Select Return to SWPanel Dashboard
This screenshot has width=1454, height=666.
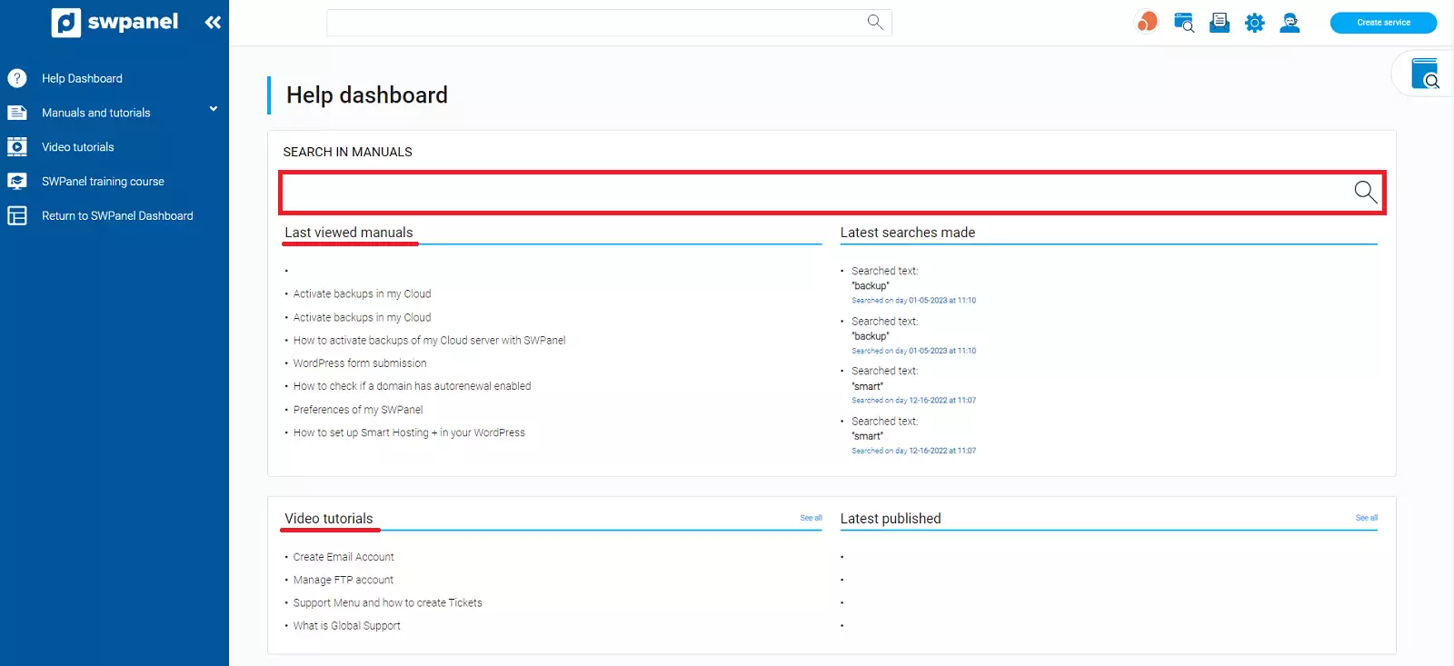(117, 216)
